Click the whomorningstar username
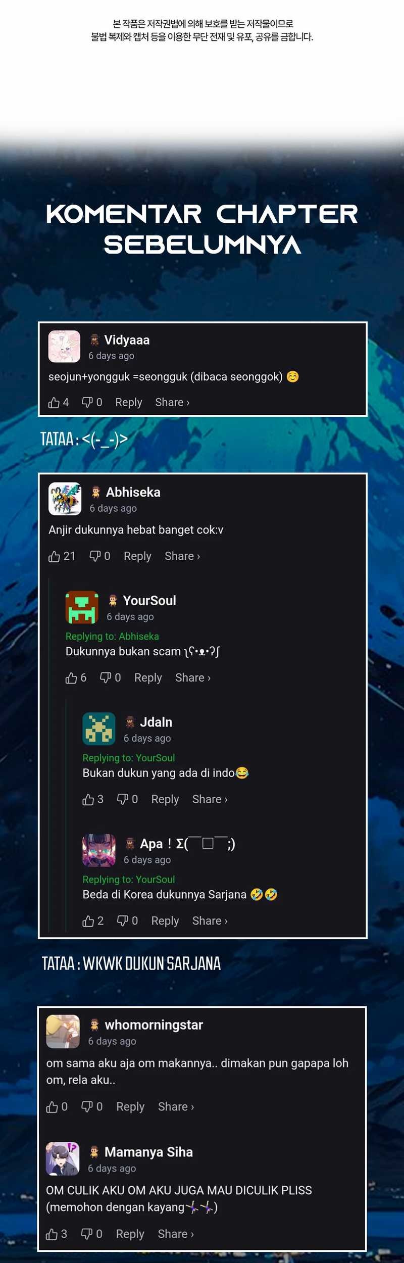The width and height of the screenshot is (404, 1263). point(154,1025)
